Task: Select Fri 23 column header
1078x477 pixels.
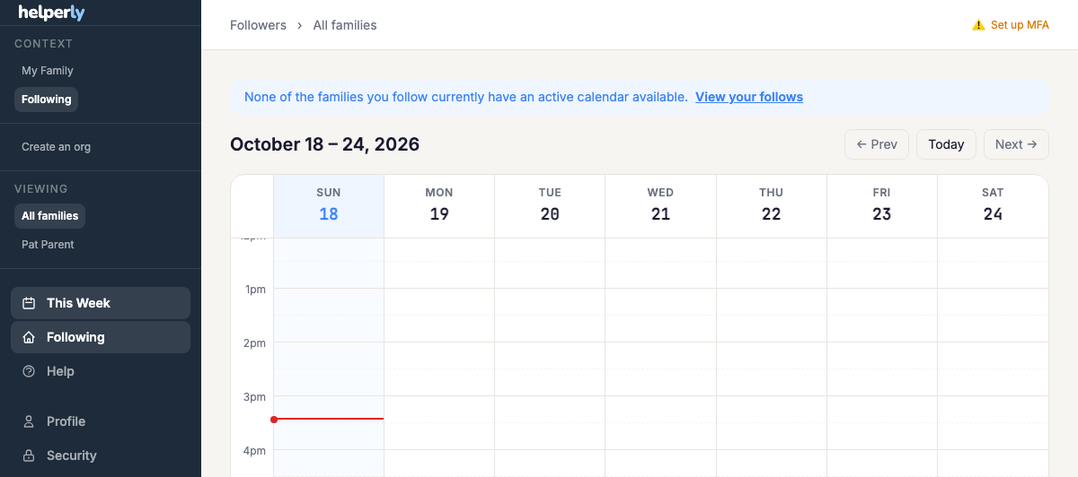Action: (882, 206)
